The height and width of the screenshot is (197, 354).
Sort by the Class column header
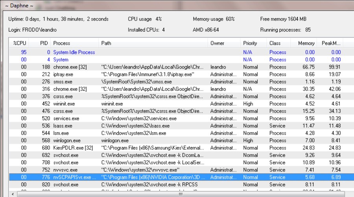(x=278, y=43)
